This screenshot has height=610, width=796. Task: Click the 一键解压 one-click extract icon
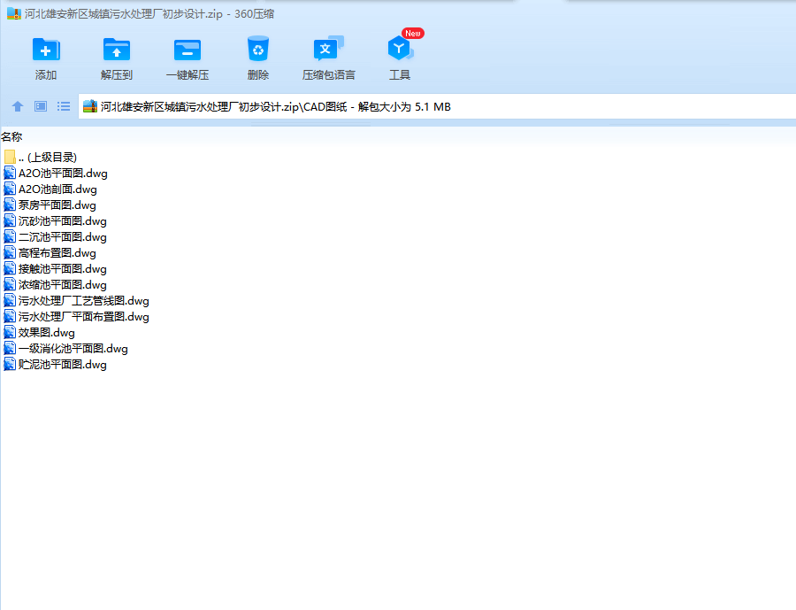pyautogui.click(x=188, y=50)
